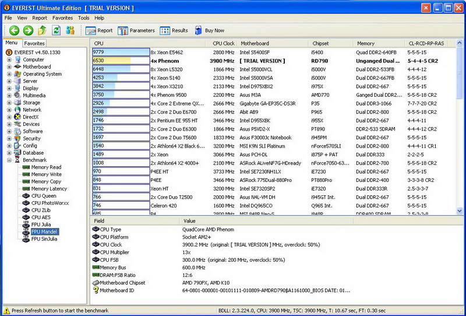The image size is (466, 316).
Task: Expand the Network tree node
Action: click(9, 110)
